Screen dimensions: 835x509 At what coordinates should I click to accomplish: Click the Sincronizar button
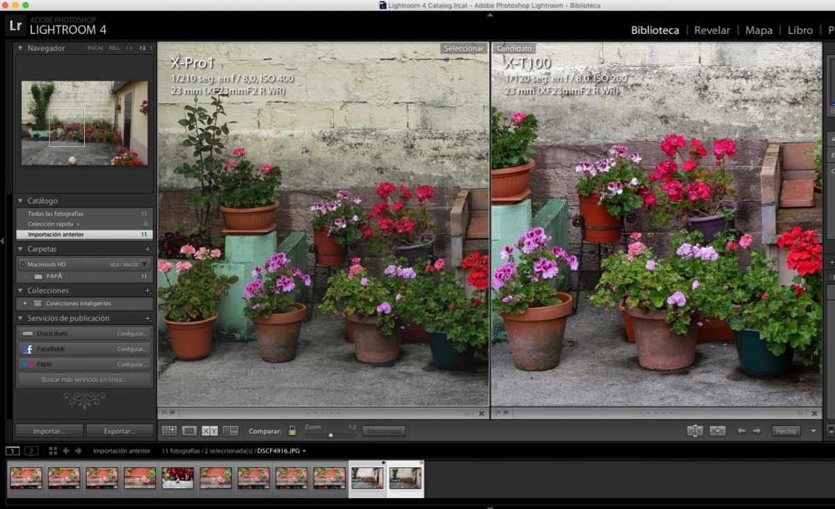(384, 431)
